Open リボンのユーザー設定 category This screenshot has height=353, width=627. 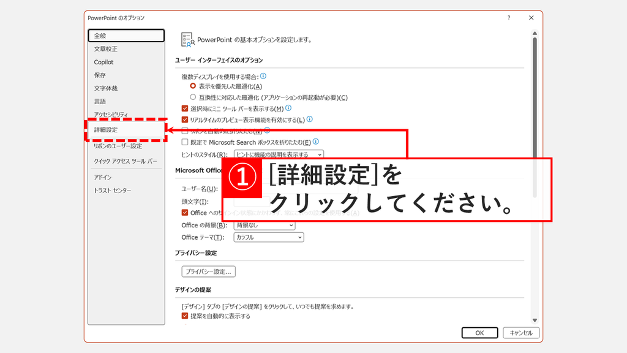coord(126,146)
